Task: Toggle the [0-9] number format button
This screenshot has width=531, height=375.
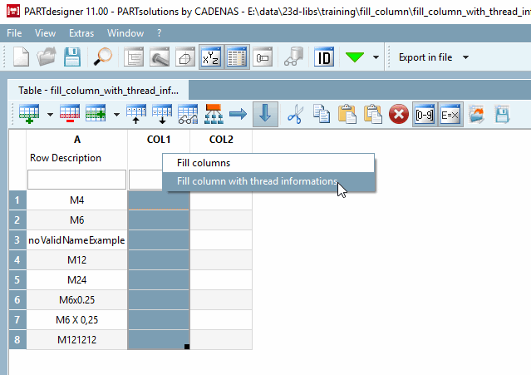Action: (x=425, y=114)
